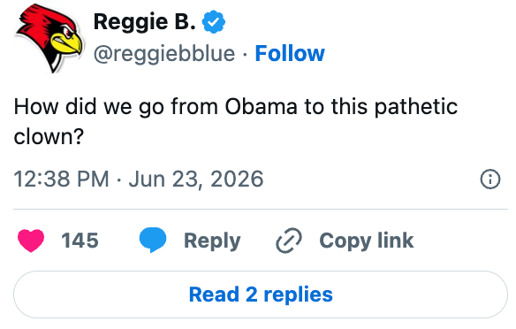The image size is (516, 329).
Task: Click the blue verified checkmark badge
Action: (213, 22)
